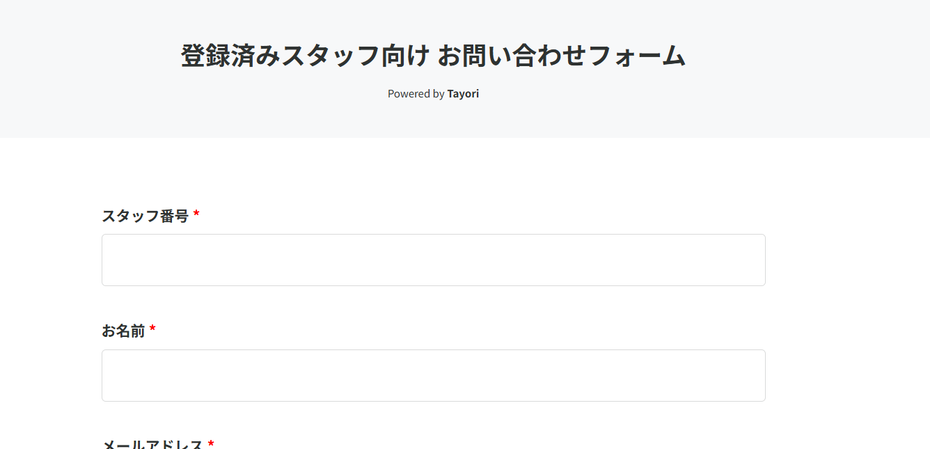The width and height of the screenshot is (930, 449).
Task: Focus the スタッフ番号 text input field
Action: coord(433,260)
